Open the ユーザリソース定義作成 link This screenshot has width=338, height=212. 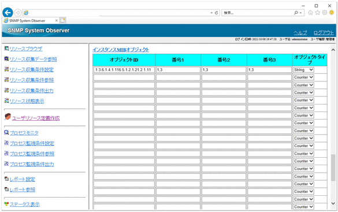click(36, 118)
